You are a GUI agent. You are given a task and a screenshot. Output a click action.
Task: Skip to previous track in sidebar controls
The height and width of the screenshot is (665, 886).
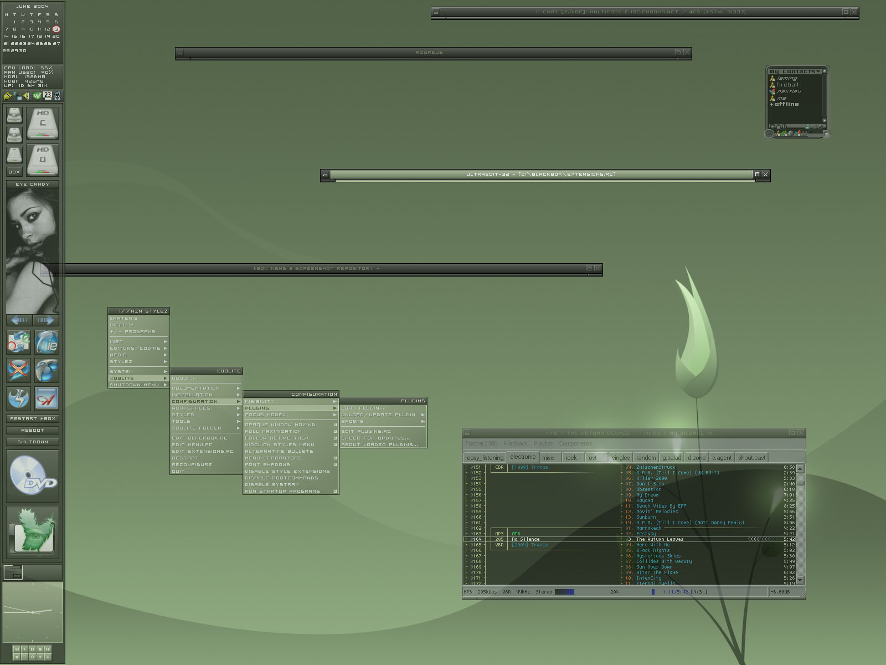tap(17, 649)
